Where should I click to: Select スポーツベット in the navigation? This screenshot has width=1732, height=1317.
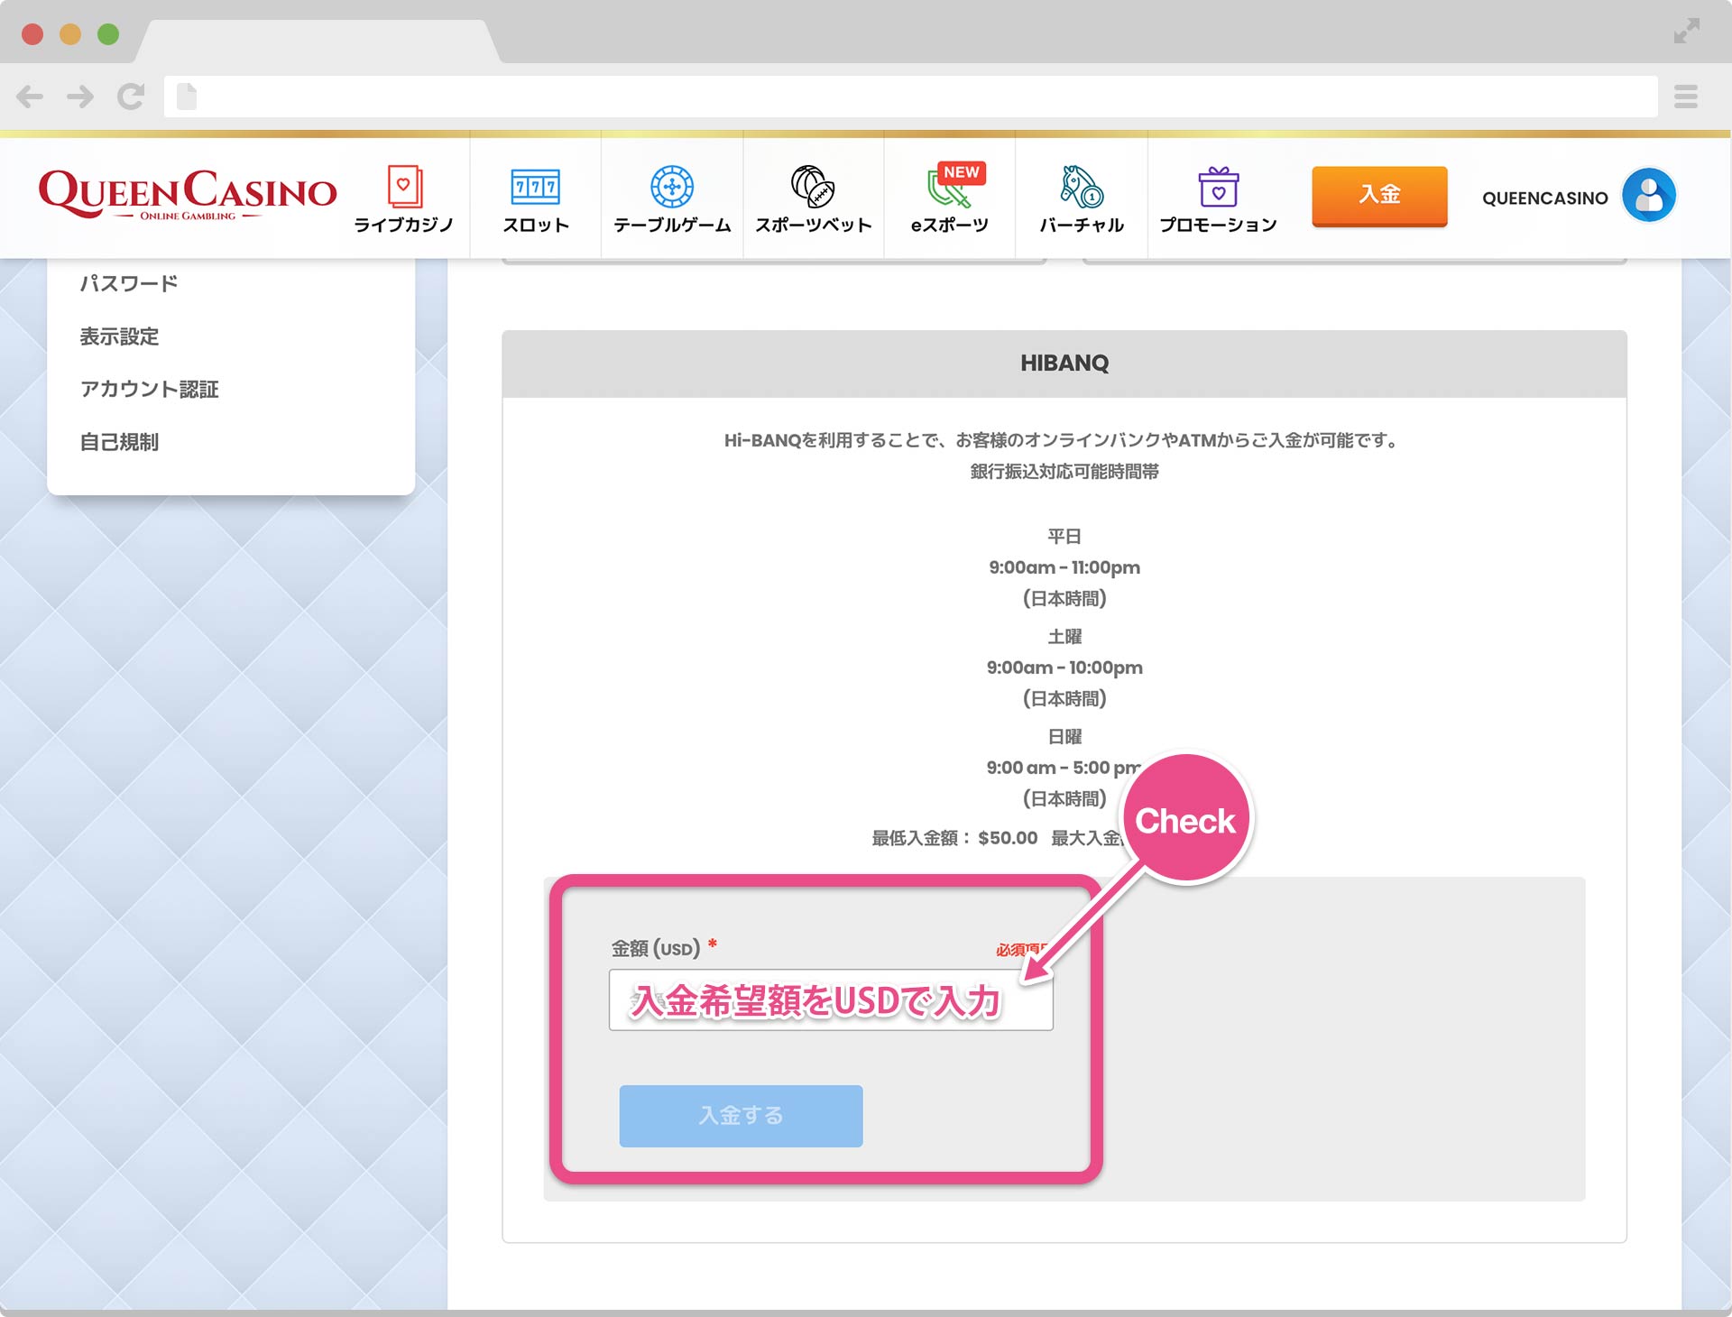[x=814, y=225]
